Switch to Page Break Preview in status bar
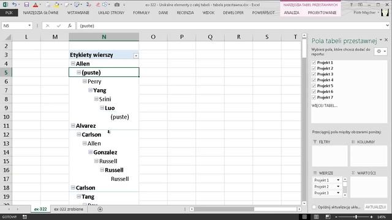The width and height of the screenshot is (392, 220). [328, 217]
